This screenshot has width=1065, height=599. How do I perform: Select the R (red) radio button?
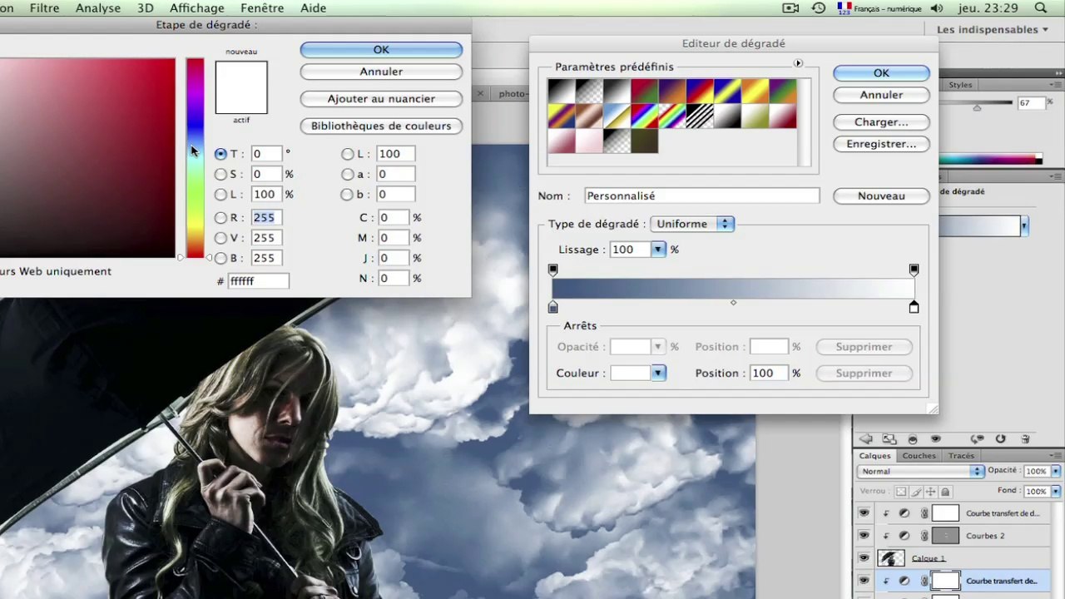[x=220, y=218]
